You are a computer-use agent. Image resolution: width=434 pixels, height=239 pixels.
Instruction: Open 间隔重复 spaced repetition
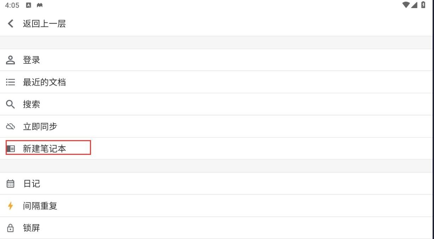pyautogui.click(x=40, y=206)
